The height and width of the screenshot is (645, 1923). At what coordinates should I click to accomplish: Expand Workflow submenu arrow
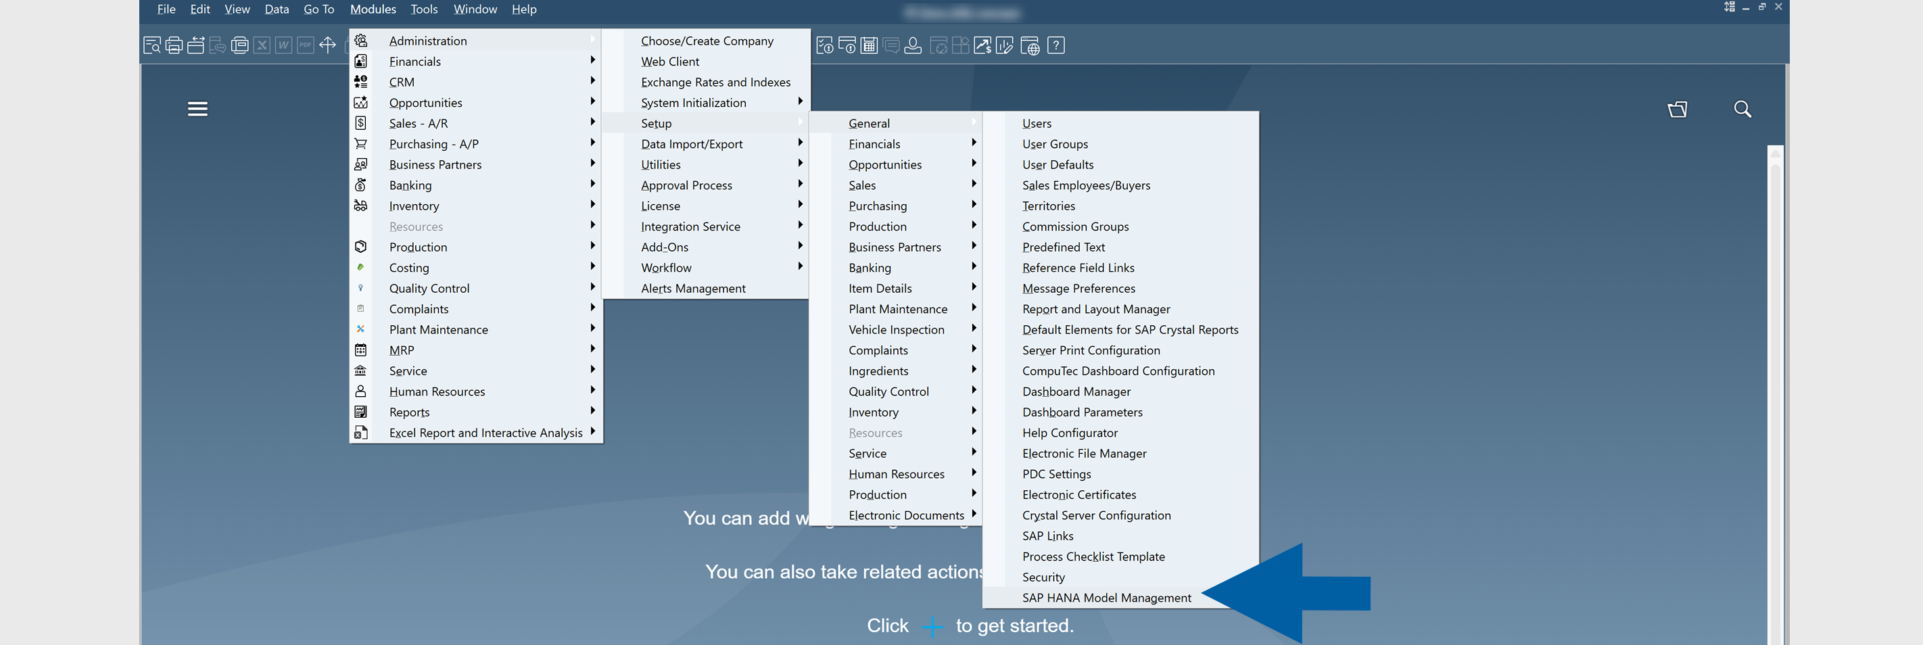pos(801,266)
